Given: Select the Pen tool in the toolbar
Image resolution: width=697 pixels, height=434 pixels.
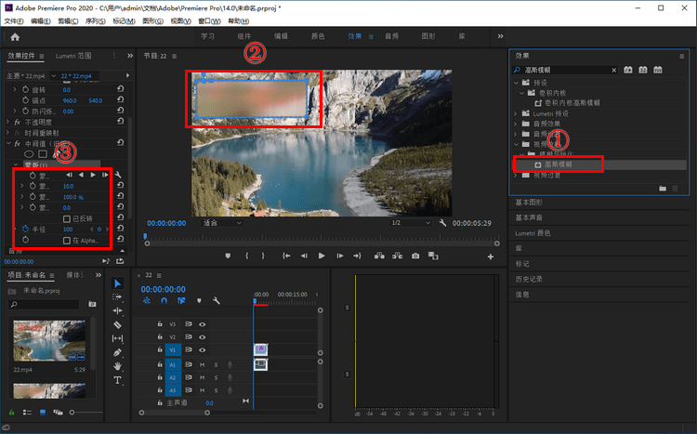Looking at the screenshot, I should [x=118, y=353].
